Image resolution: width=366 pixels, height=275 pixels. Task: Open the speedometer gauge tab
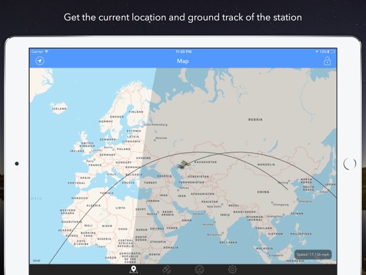click(x=200, y=270)
